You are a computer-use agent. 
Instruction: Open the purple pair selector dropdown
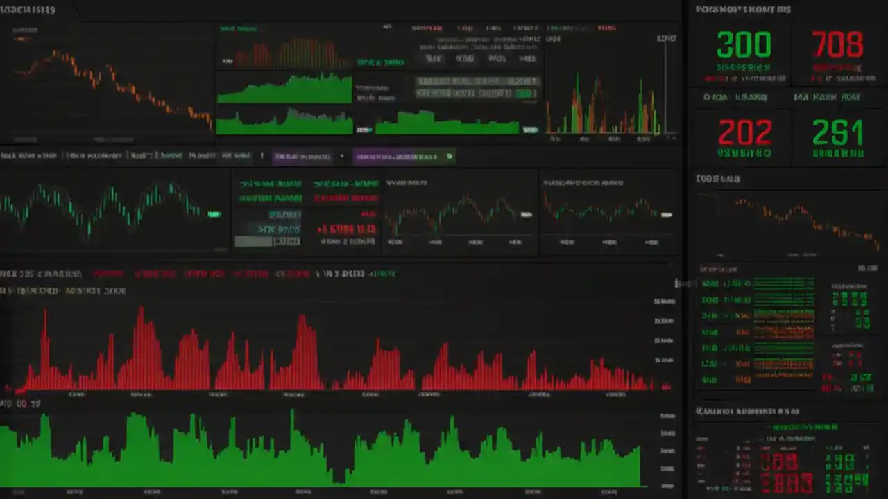303,156
